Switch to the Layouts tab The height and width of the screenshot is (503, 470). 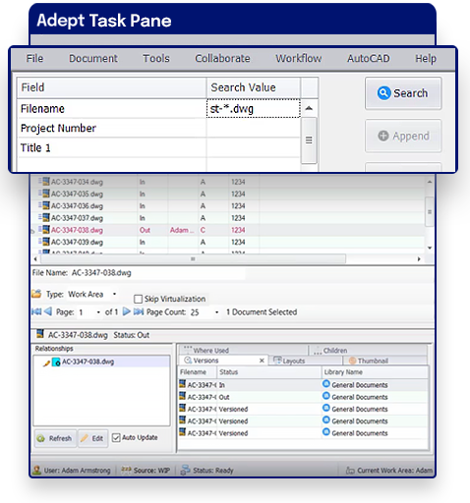point(306,361)
